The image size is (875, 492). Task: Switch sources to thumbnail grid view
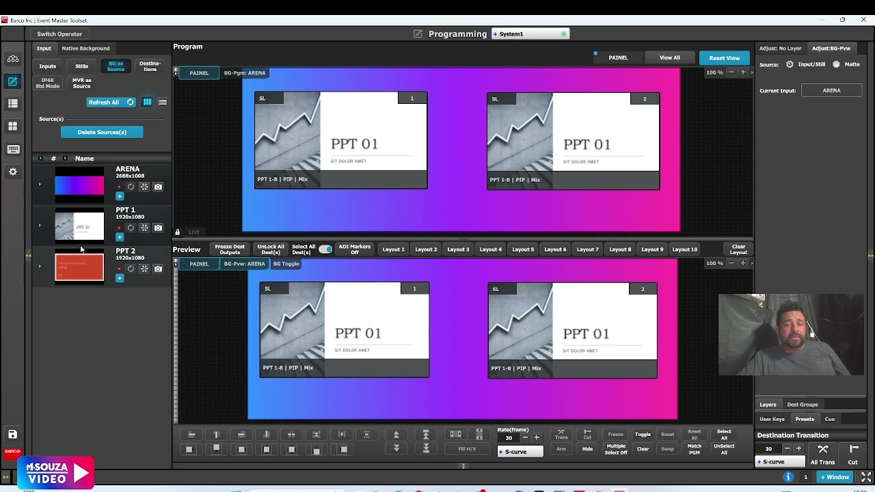147,102
